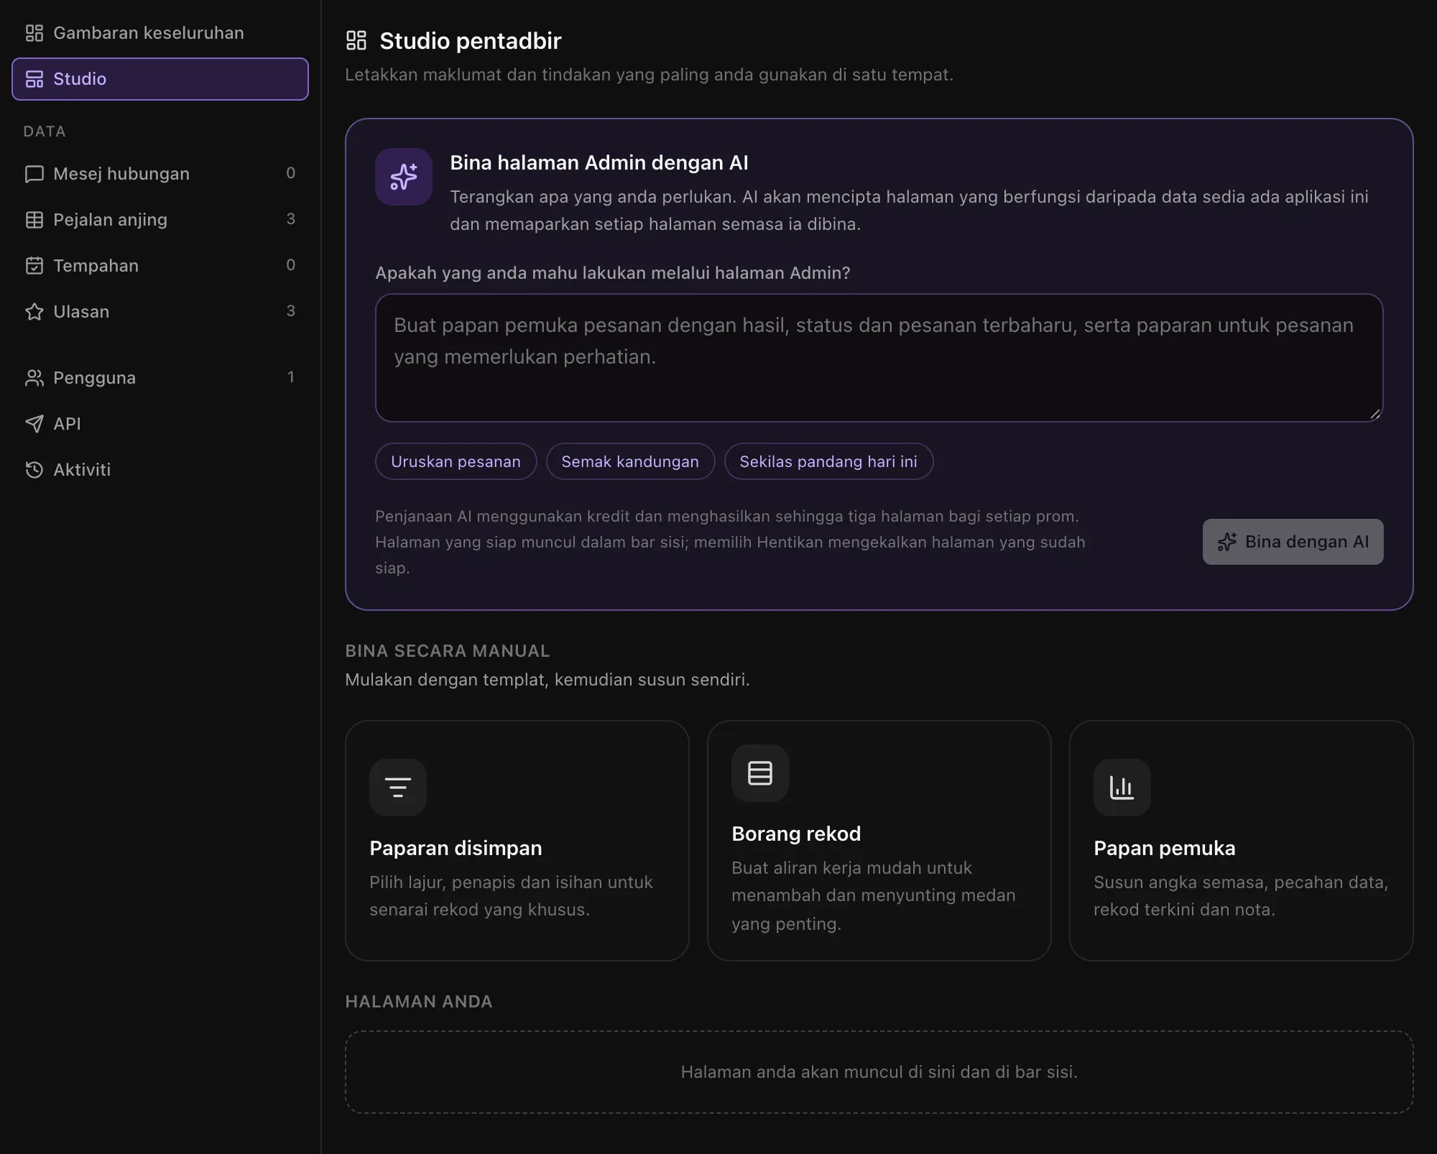Click the API paper plane icon
This screenshot has width=1437, height=1154.
click(x=34, y=424)
